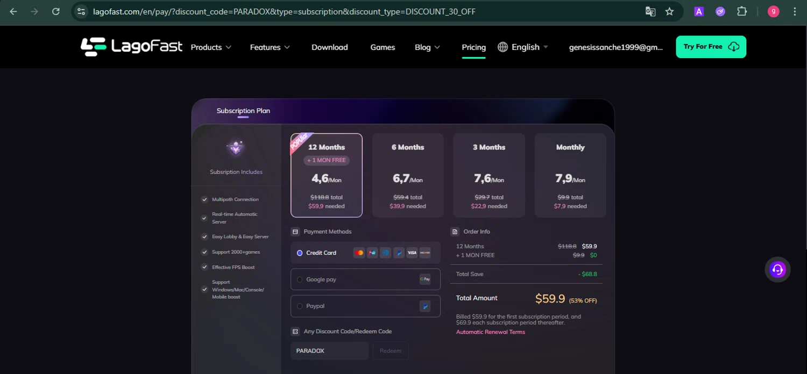807x374 pixels.
Task: Click the '(53% OFF)' label
Action: point(583,300)
